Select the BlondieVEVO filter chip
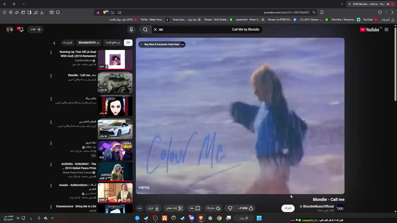This screenshot has height=223, width=397. (x=89, y=42)
